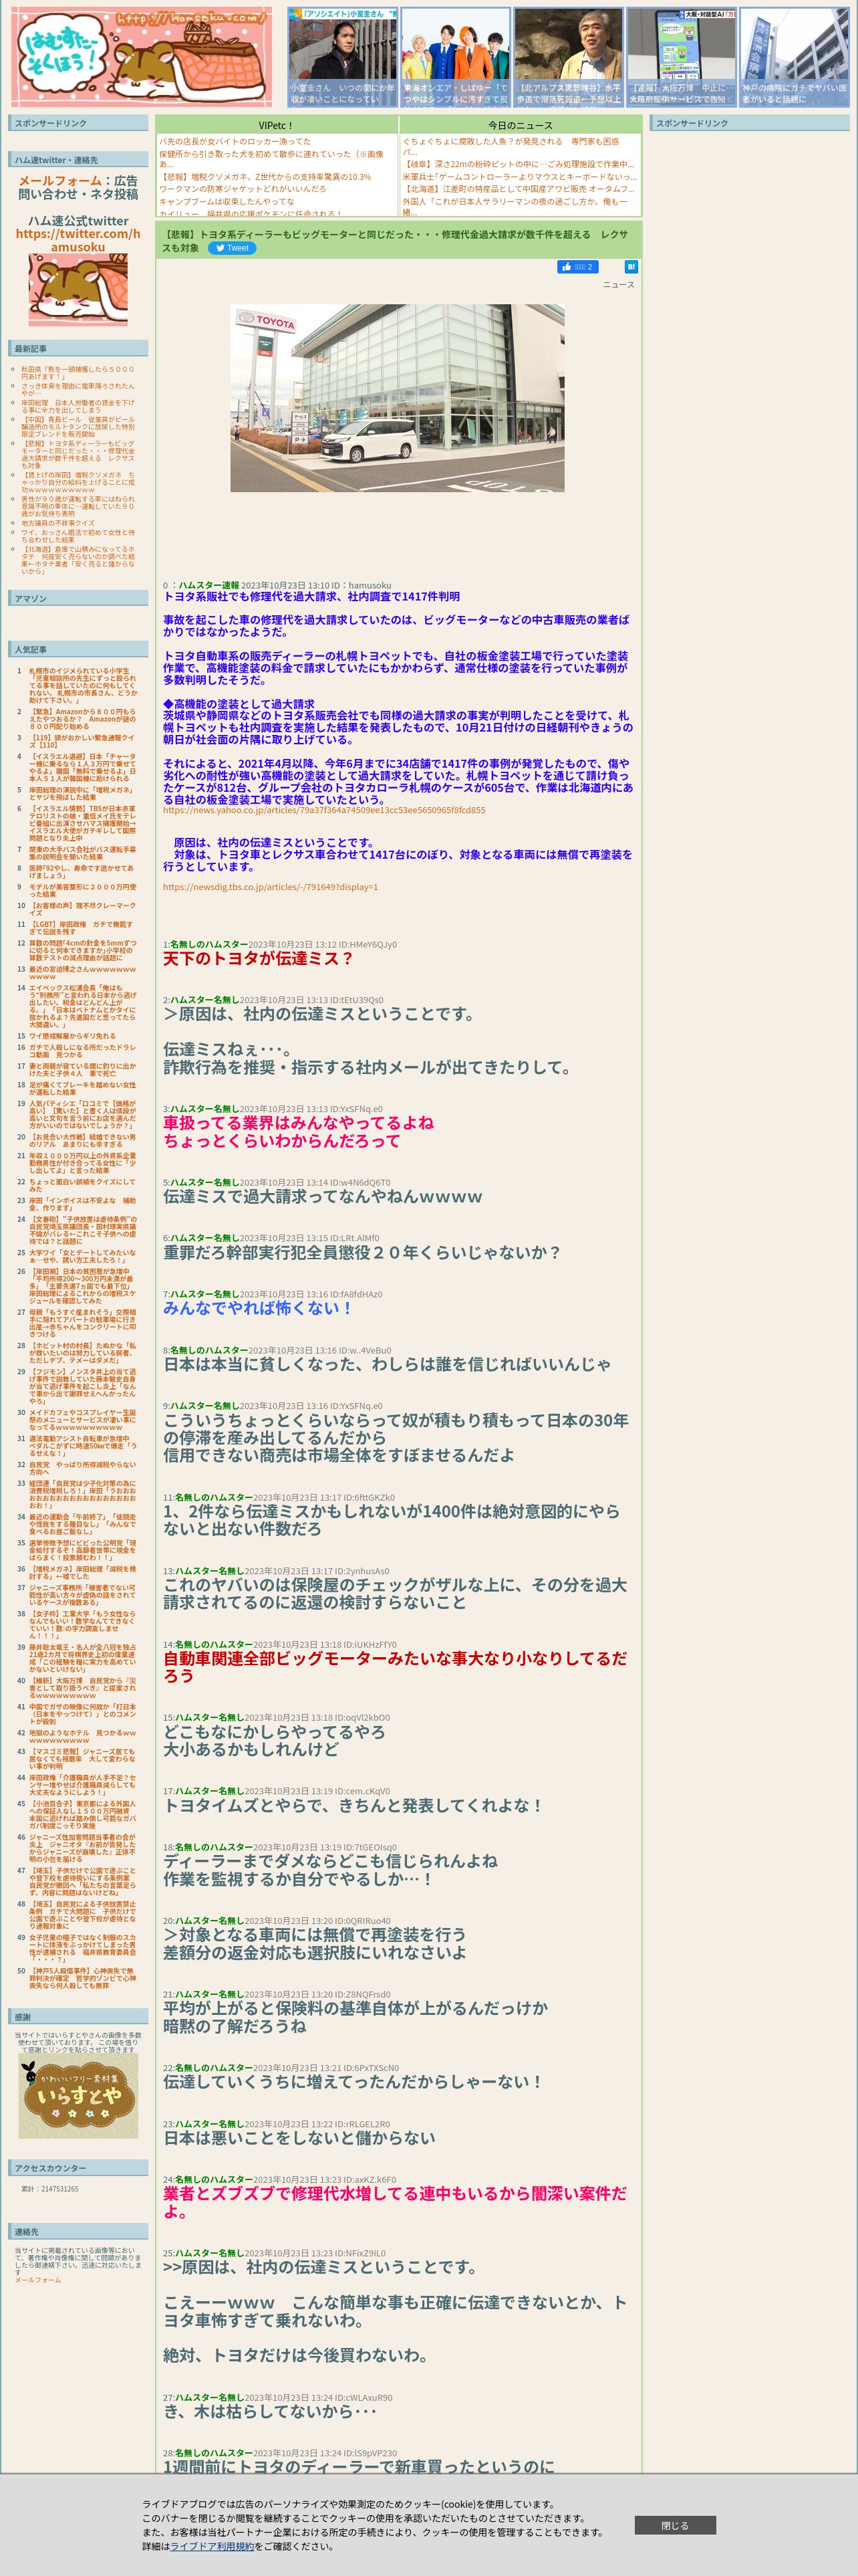Click the Hatena bookmark B! icon
Image resolution: width=858 pixels, height=2576 pixels.
point(630,267)
